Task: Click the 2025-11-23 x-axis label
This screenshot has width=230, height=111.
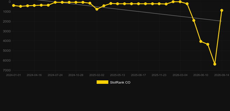Action: [x=159, y=75]
